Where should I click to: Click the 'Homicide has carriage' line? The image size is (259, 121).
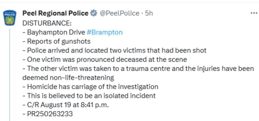[90, 87]
